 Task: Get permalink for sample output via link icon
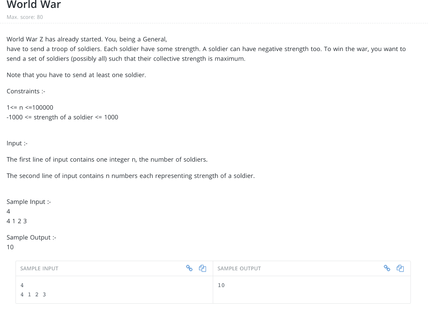tap(387, 268)
